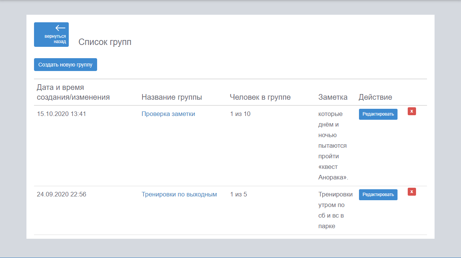This screenshot has height=258, width=461.
Task: Select the Список групп page heading
Action: coord(105,42)
